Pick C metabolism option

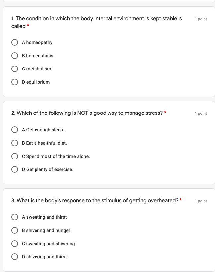(x=15, y=69)
